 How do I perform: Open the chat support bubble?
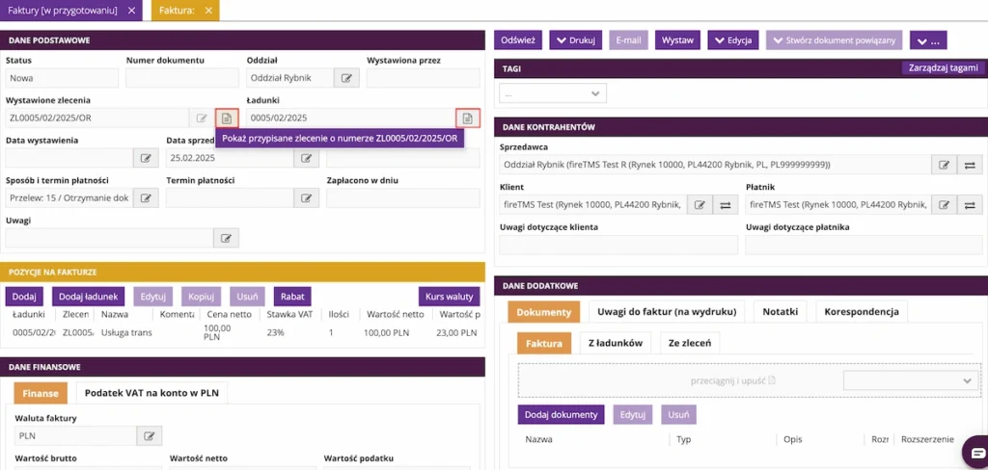[975, 453]
